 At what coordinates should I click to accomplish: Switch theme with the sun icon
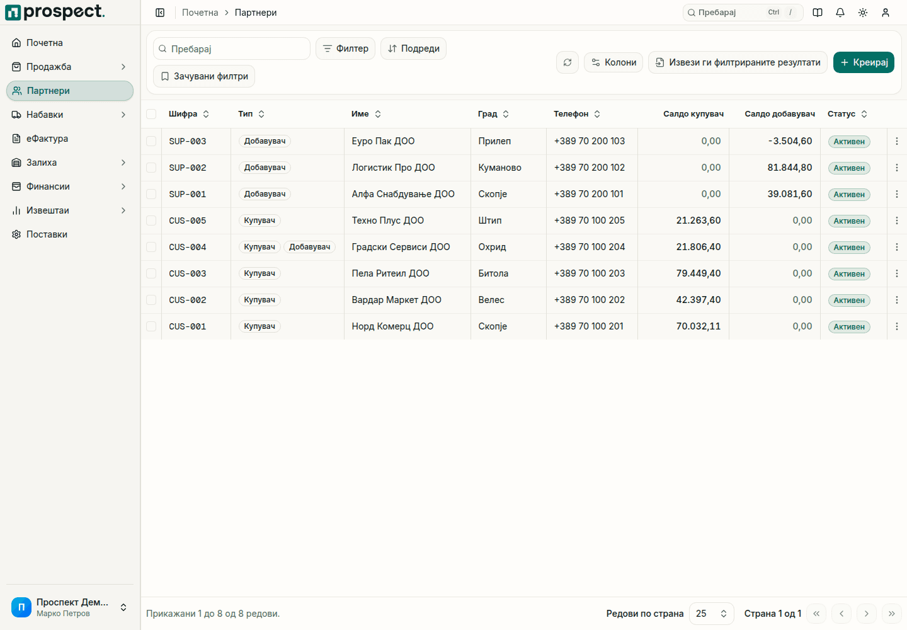coord(863,13)
